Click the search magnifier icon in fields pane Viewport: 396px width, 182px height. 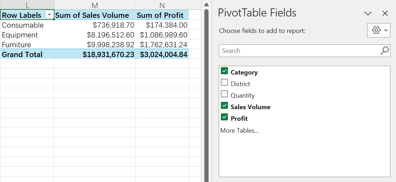[x=385, y=51]
